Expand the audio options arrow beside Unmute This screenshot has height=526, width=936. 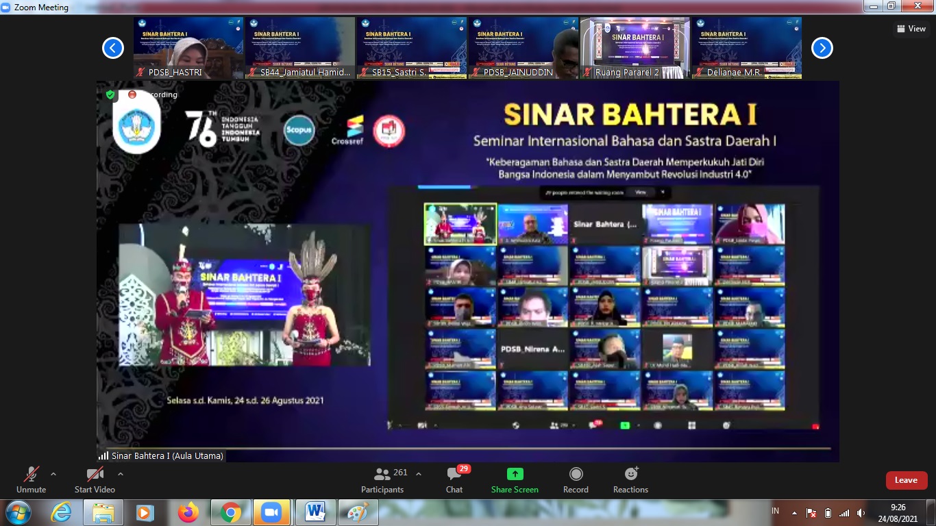(53, 473)
